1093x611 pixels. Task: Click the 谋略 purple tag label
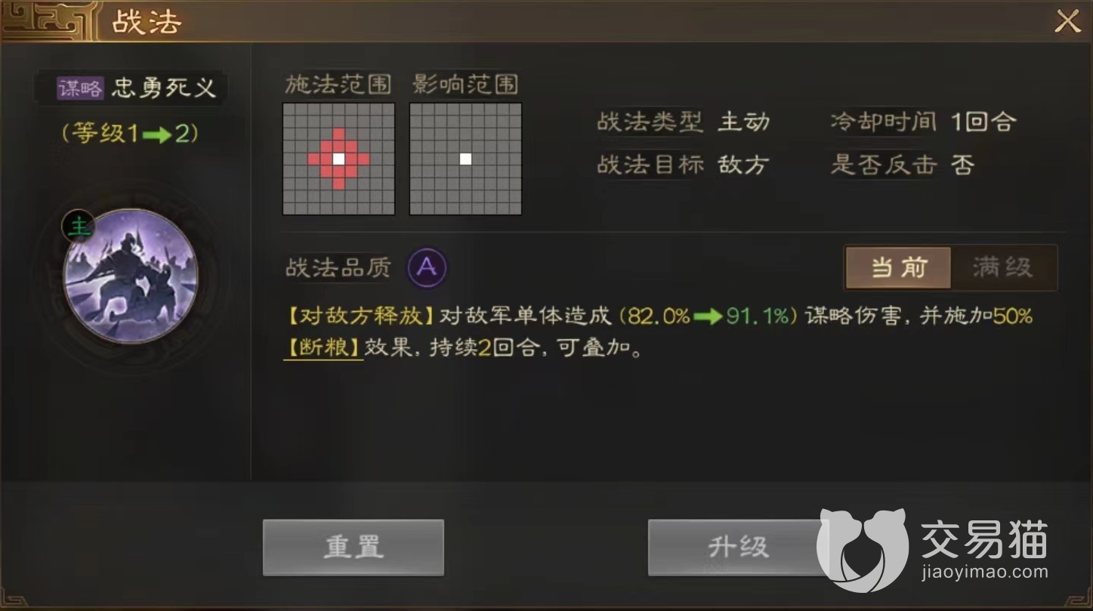coord(80,88)
